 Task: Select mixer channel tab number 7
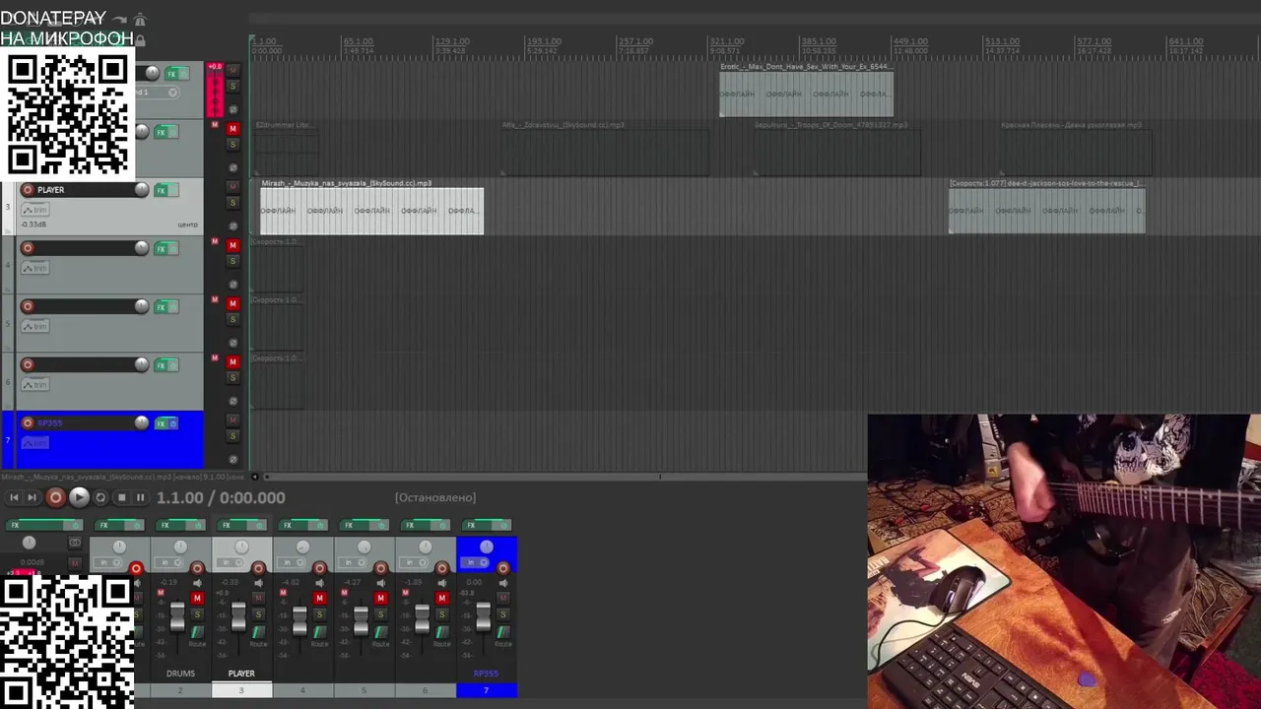(x=486, y=691)
